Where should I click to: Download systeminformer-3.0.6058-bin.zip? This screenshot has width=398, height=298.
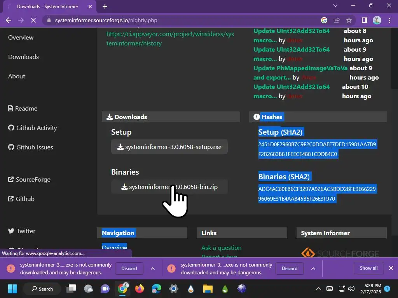coord(169,187)
